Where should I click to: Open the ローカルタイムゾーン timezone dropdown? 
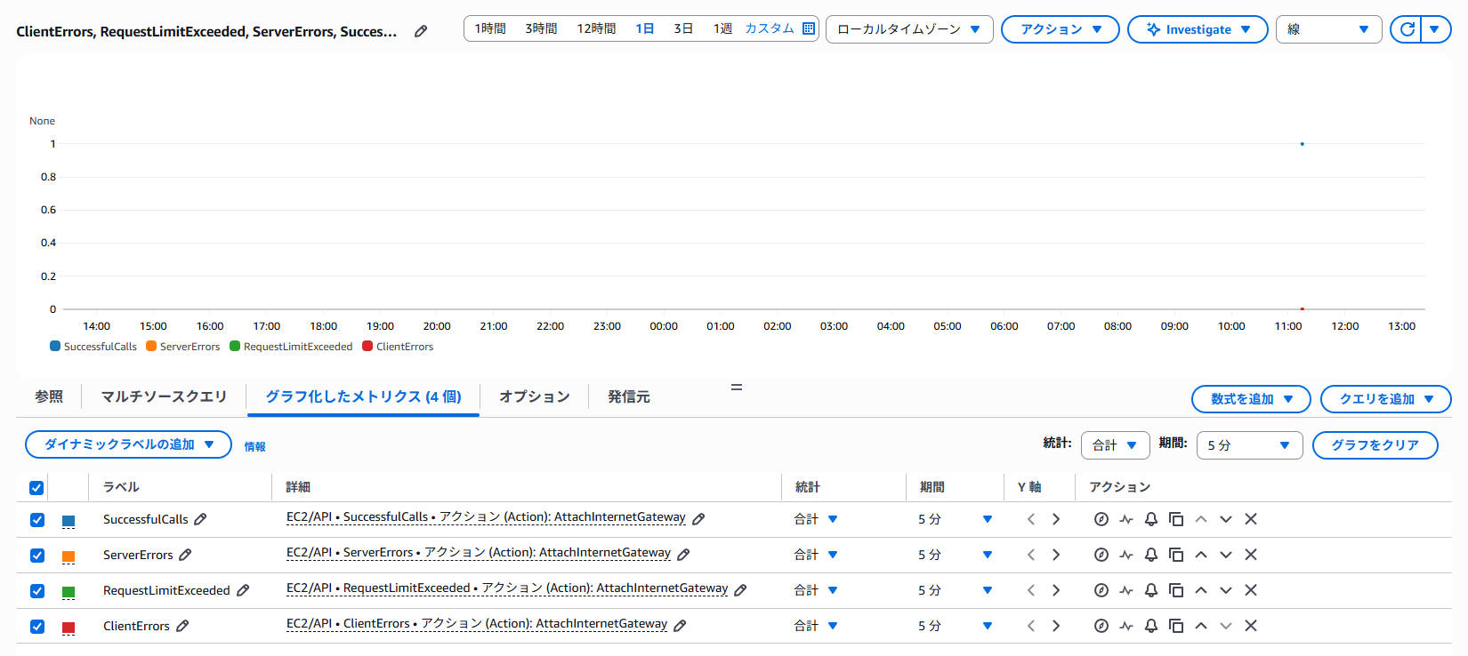click(x=909, y=29)
